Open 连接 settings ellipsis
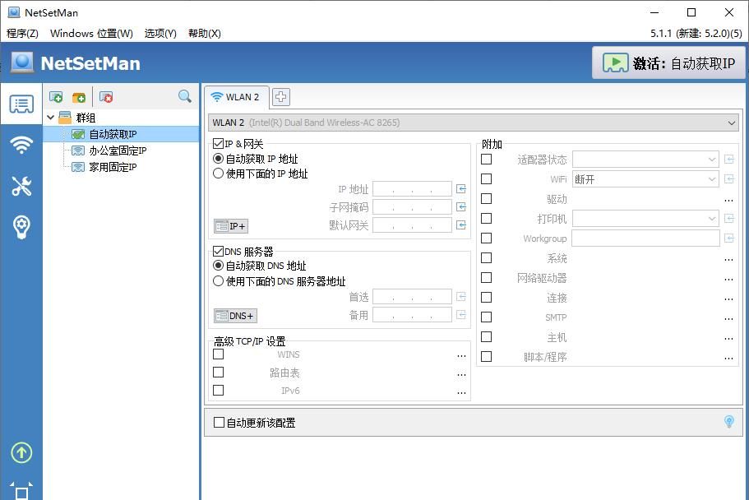The height and width of the screenshot is (500, 749). [728, 299]
